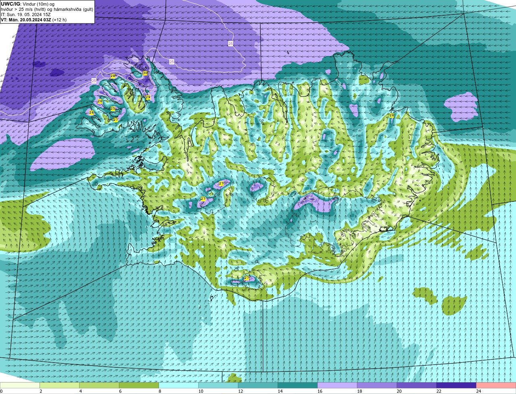Click the legend tick label "4"
The image size is (516, 394).
81,391
